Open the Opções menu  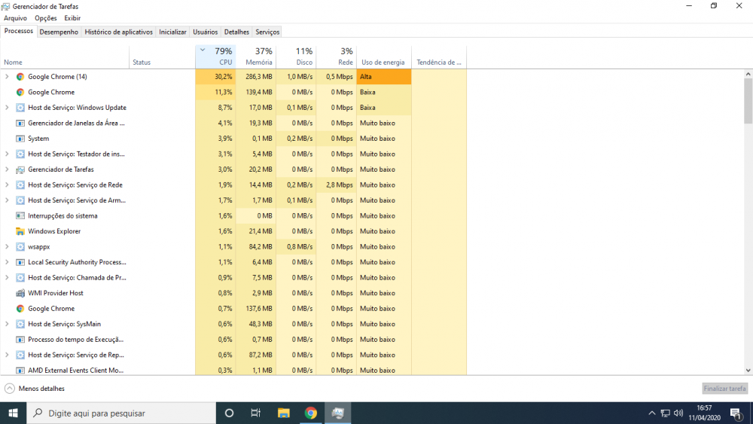click(46, 18)
